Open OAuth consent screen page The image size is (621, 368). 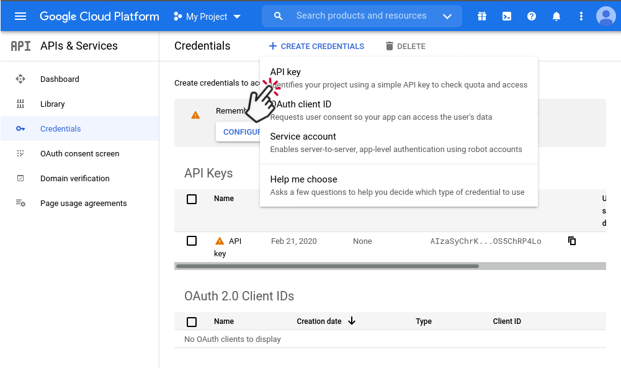[x=79, y=153]
